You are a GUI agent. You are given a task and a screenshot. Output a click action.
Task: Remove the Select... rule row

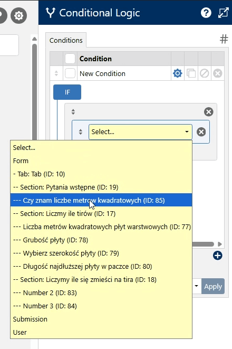tap(201, 132)
